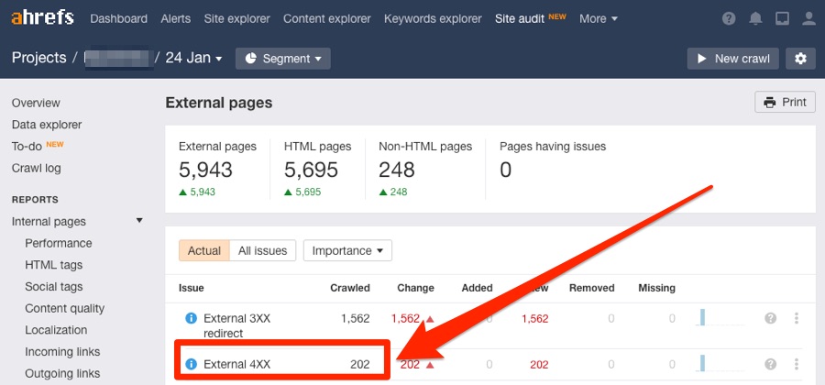Open notifications bell icon

tap(755, 19)
